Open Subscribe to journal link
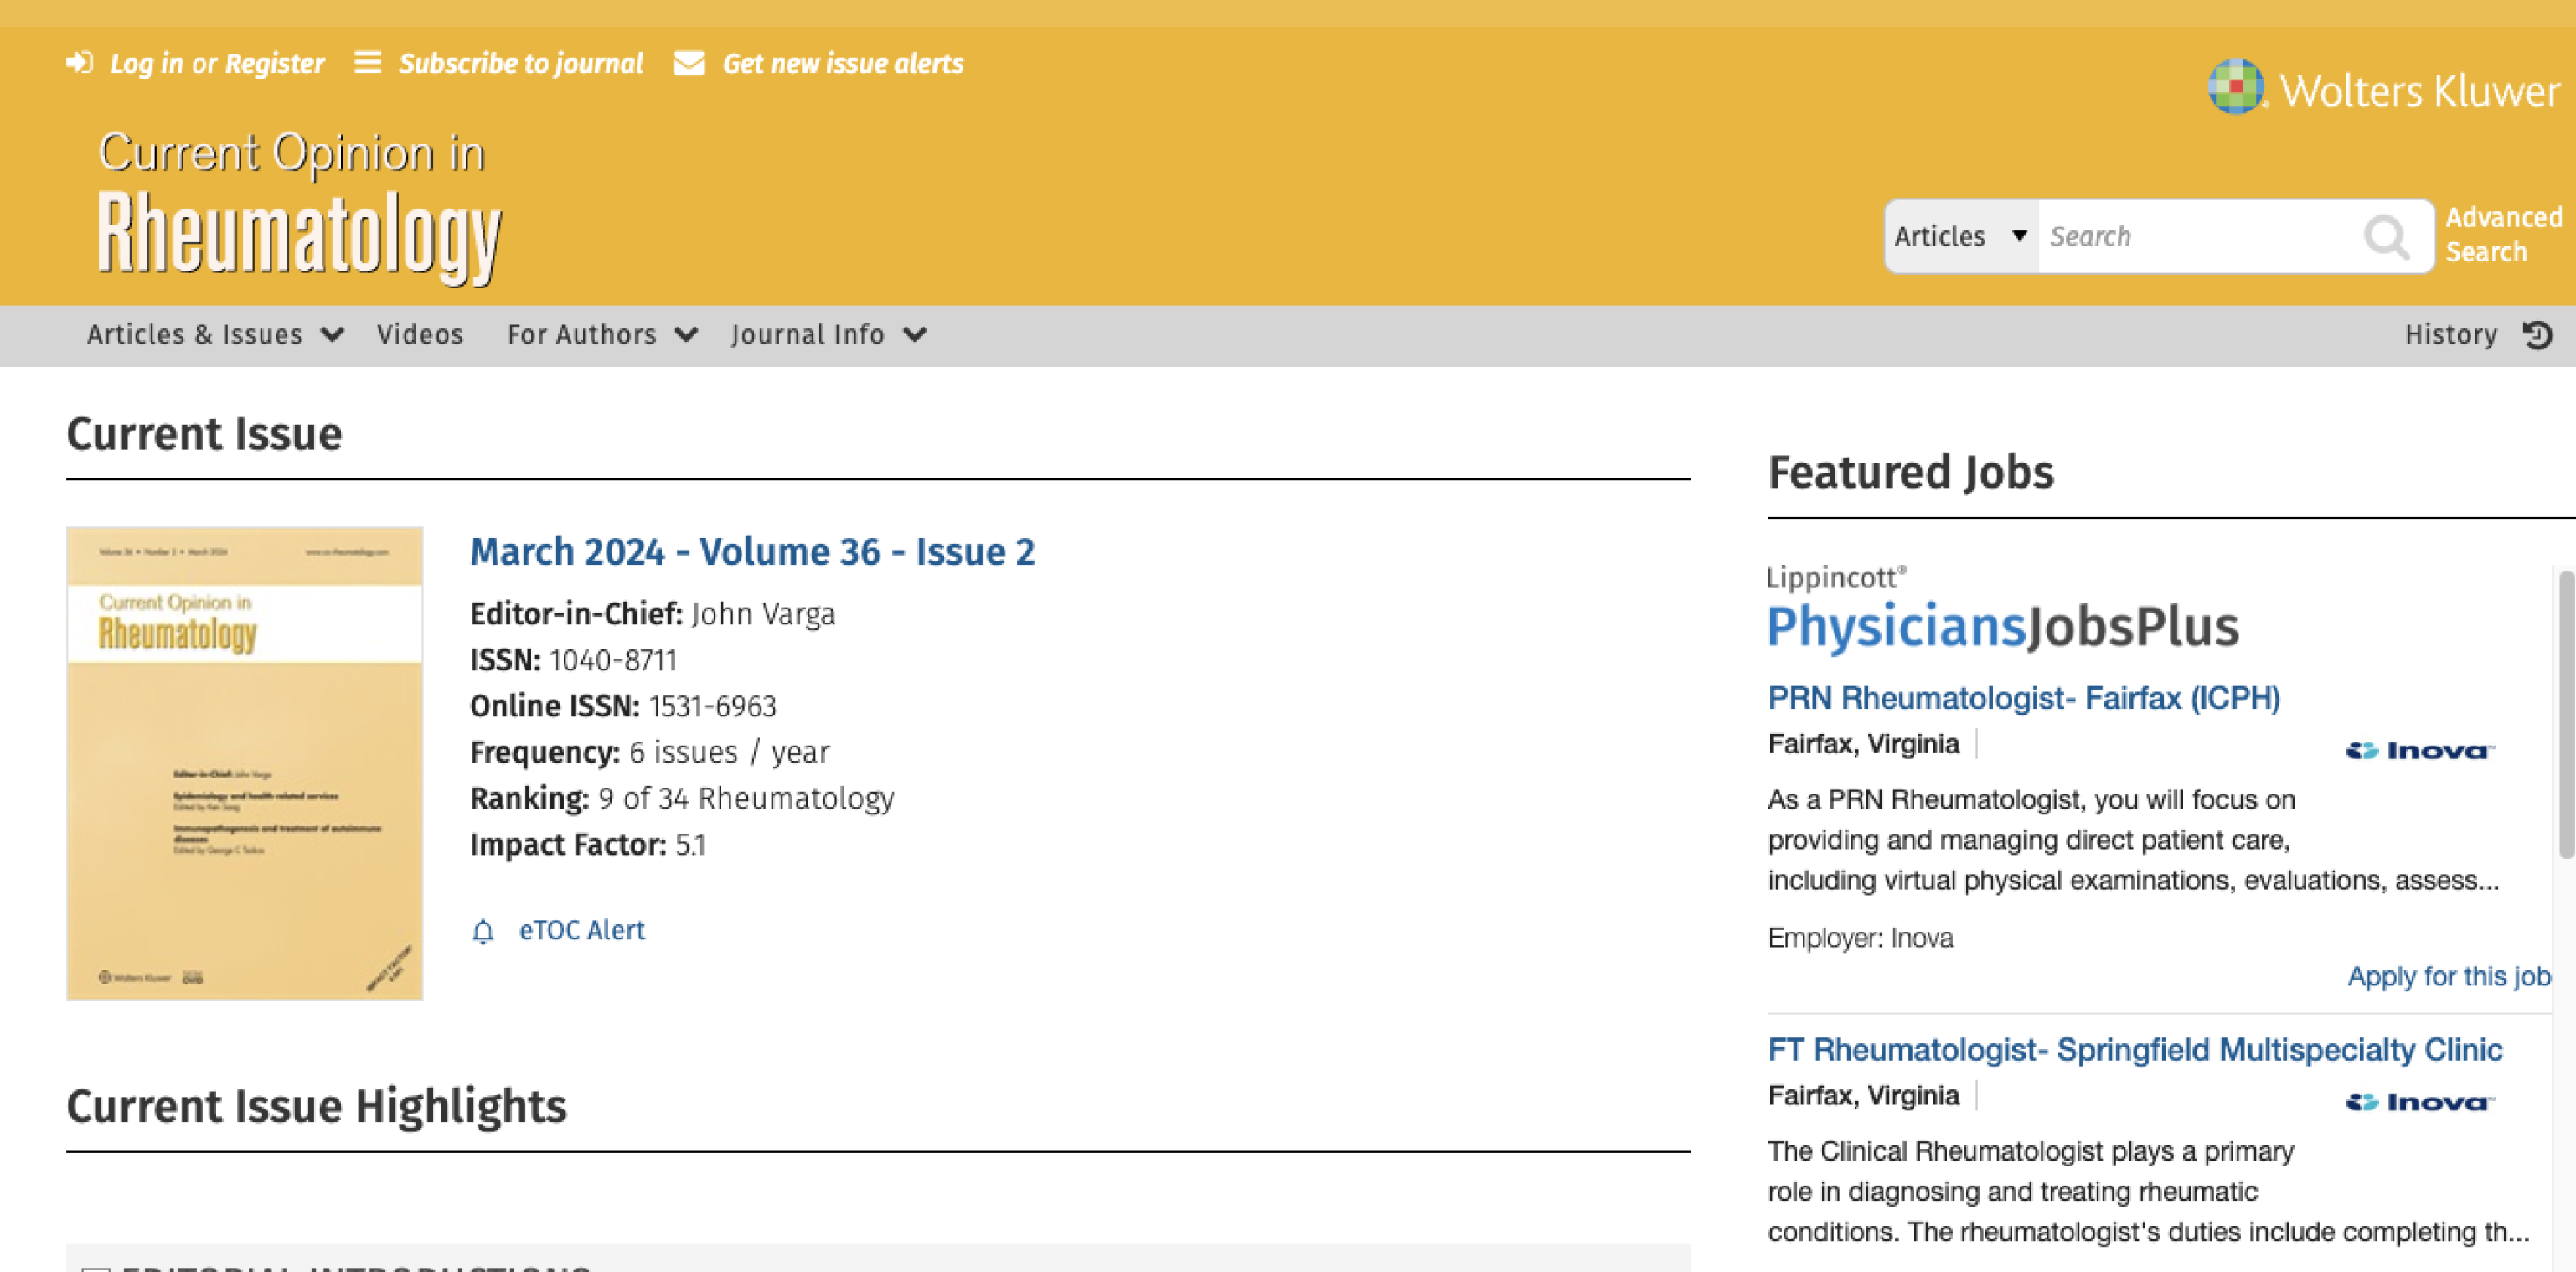 coord(520,63)
